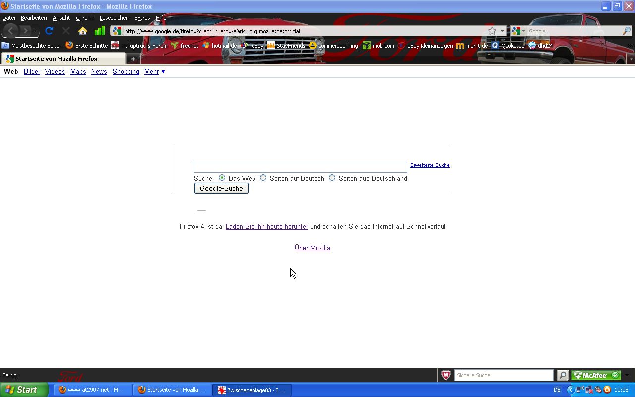
Task: Go forward with the forward arrow button
Action: [25, 31]
